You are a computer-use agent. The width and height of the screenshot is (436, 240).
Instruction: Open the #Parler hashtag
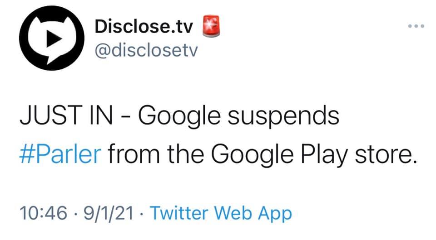tap(60, 155)
